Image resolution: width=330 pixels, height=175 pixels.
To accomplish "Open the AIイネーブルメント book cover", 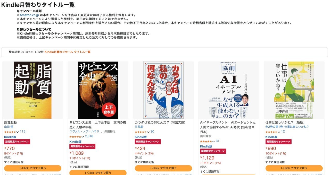I will click(x=229, y=90).
